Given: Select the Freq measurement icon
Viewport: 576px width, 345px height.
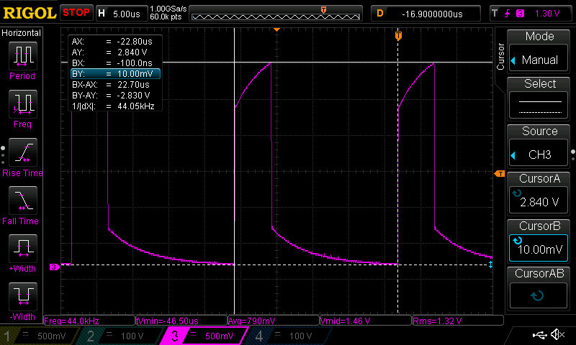Looking at the screenshot, I should 23,104.
